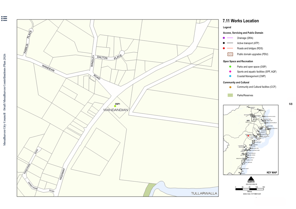Select the purple Drainage (DRA) legend marker

click(x=223, y=38)
